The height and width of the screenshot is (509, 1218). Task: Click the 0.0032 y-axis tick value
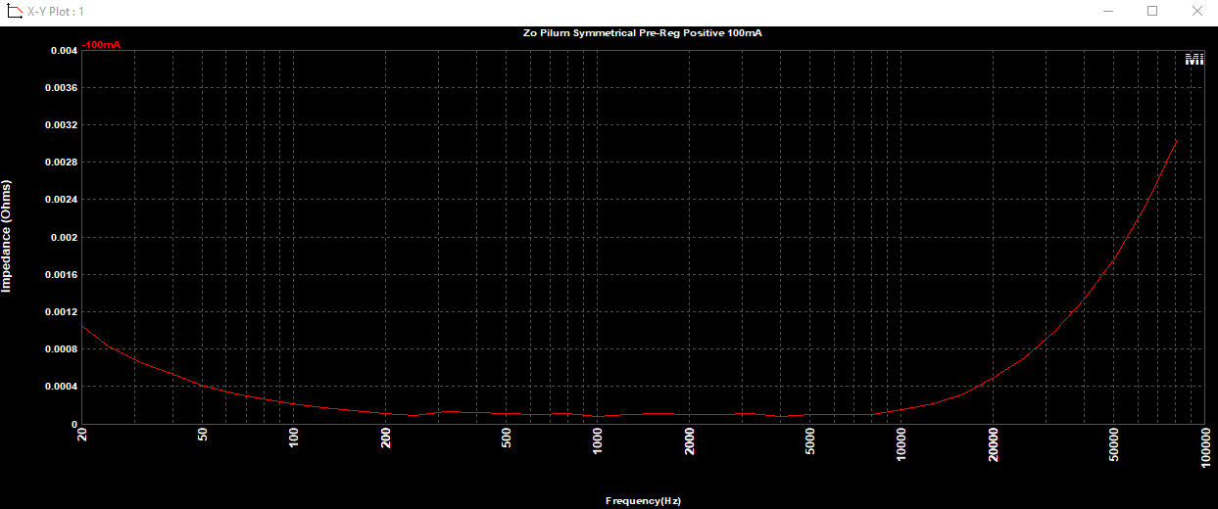pyautogui.click(x=60, y=125)
